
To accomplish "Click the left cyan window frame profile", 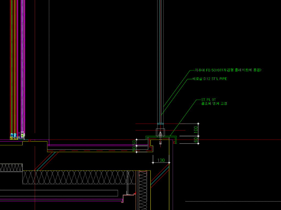I will [12, 135].
